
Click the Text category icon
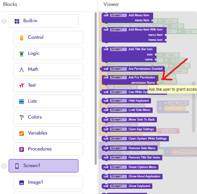22,86
